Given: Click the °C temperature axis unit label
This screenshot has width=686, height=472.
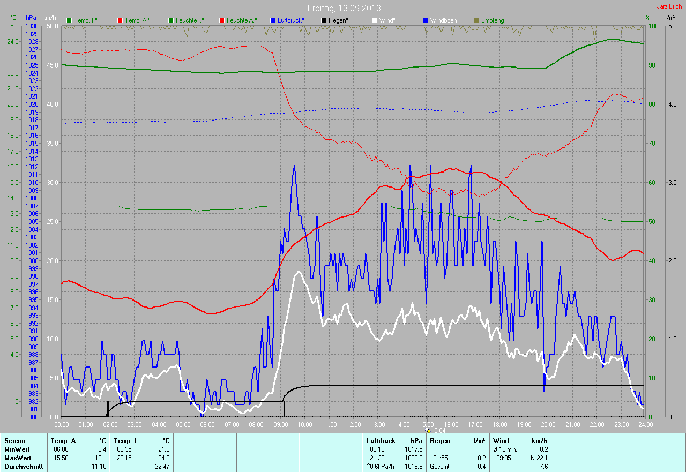Looking at the screenshot, I should point(13,18).
